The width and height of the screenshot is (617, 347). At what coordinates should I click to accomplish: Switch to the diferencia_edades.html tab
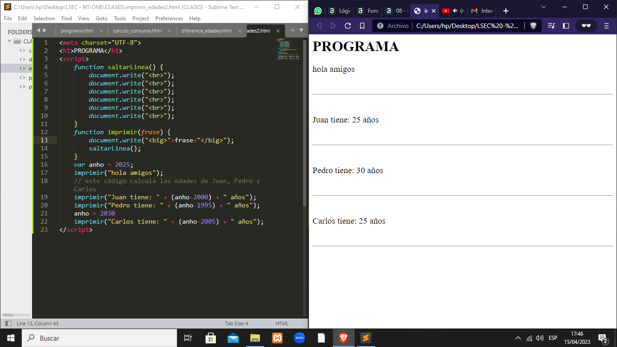tap(206, 31)
